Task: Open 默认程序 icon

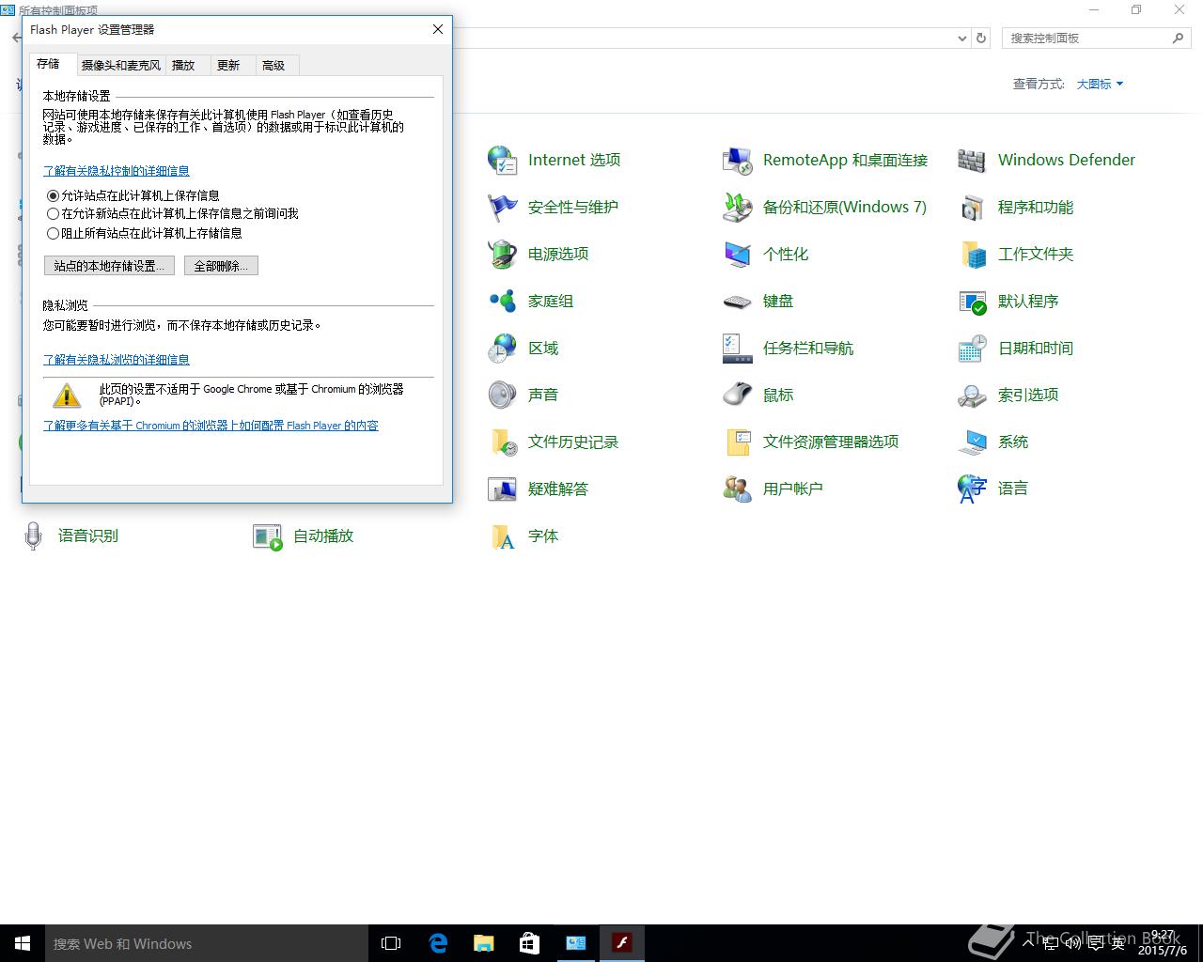Action: (x=972, y=301)
